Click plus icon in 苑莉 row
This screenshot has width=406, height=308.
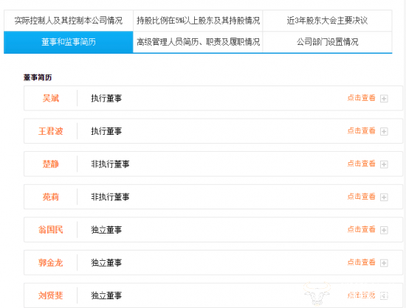coord(384,197)
